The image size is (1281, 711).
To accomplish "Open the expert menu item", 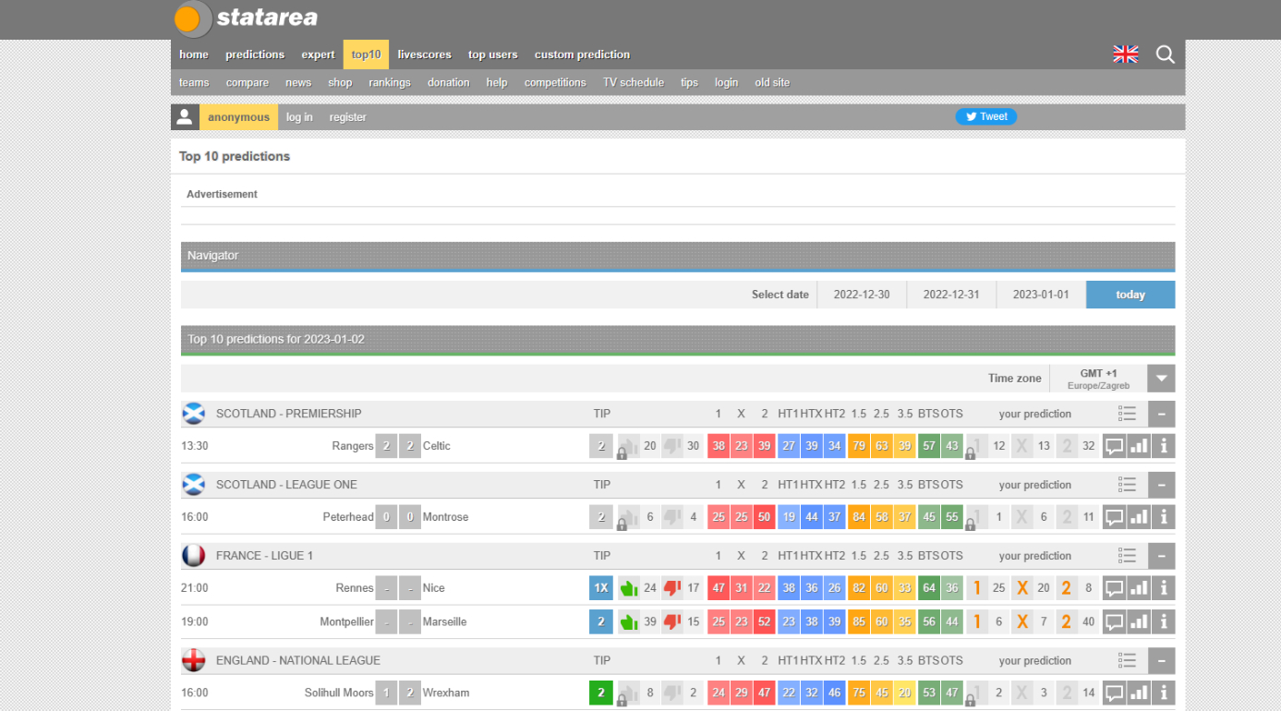I will (x=318, y=54).
